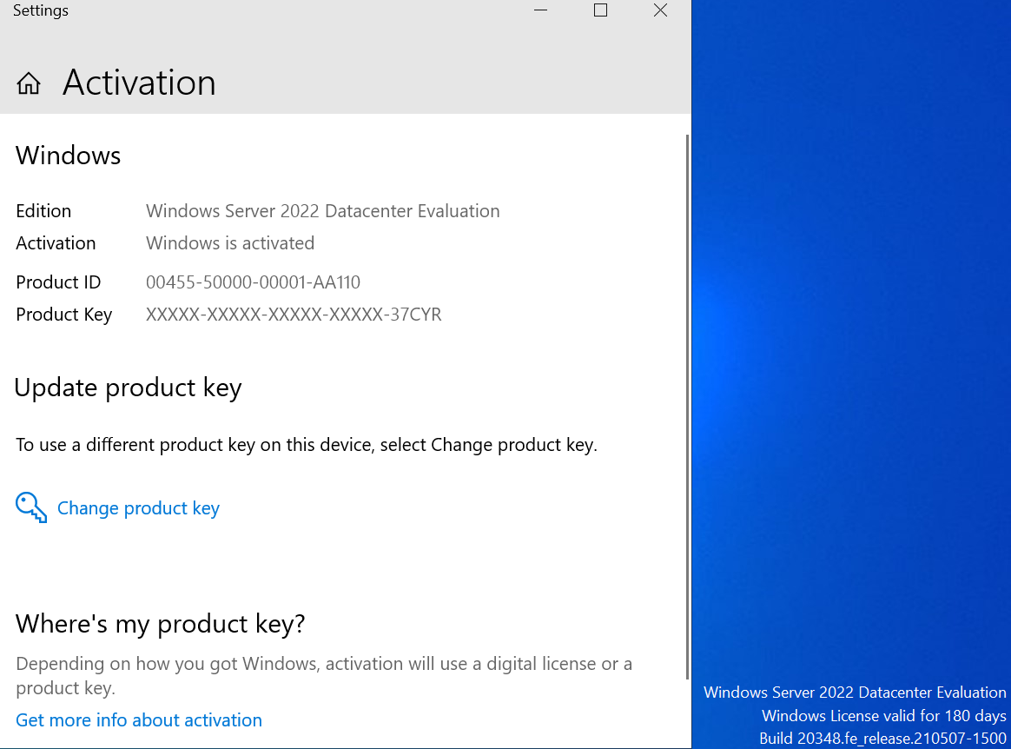Click the Settings window vertical scrollbar
The height and width of the screenshot is (749, 1011).
point(687,407)
